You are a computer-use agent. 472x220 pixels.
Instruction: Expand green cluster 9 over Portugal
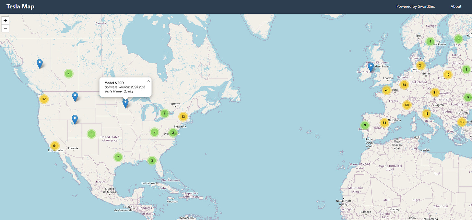[365, 125]
